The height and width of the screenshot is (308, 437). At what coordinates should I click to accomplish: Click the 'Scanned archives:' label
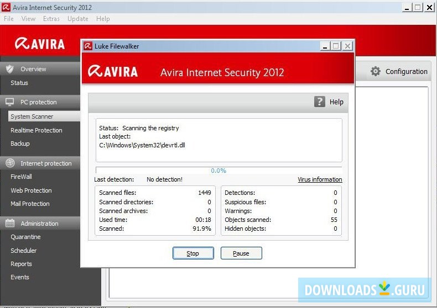click(x=123, y=211)
